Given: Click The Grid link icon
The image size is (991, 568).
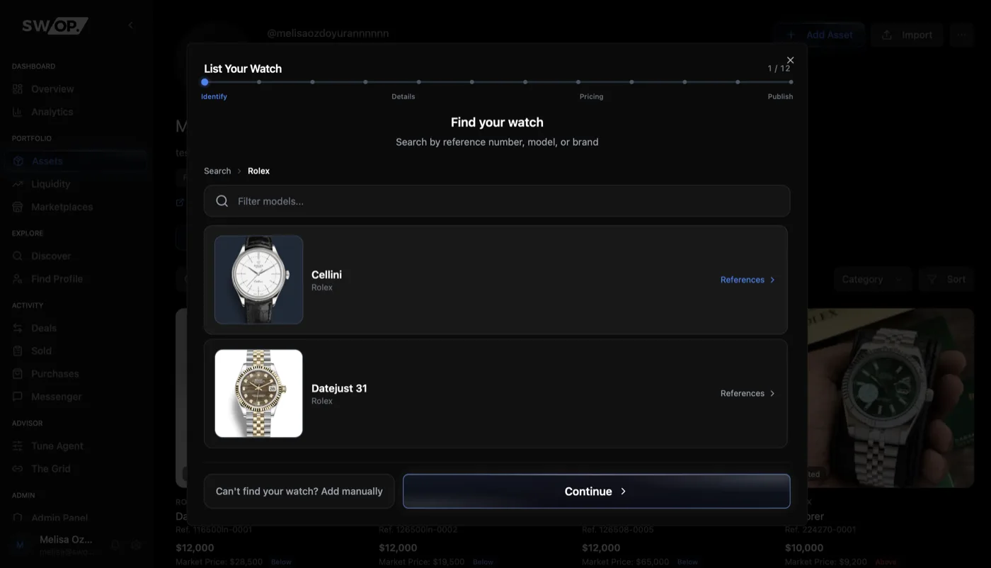Looking at the screenshot, I should coord(18,469).
